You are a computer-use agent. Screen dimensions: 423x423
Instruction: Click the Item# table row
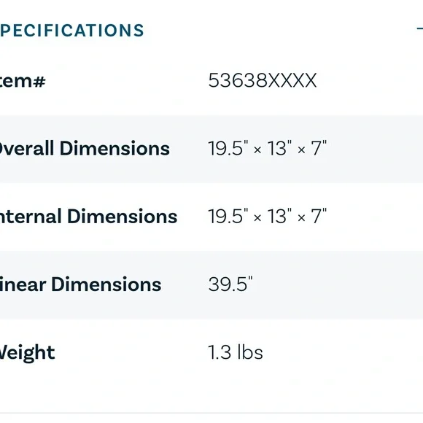(x=211, y=81)
